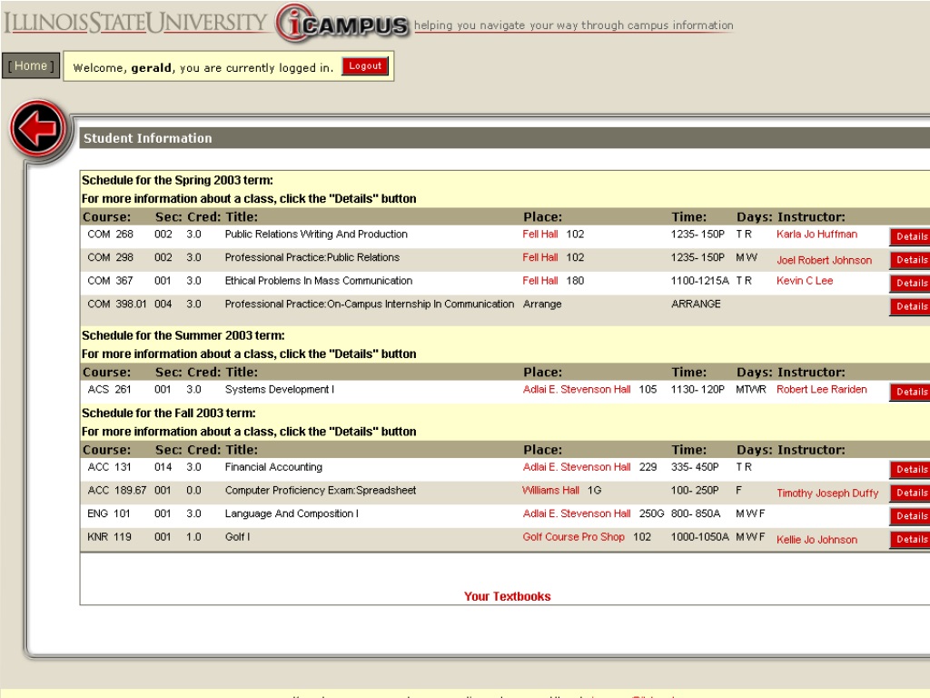Screen dimensions: 930x698
Task: Select title Financial Accounting
Action: tap(273, 467)
